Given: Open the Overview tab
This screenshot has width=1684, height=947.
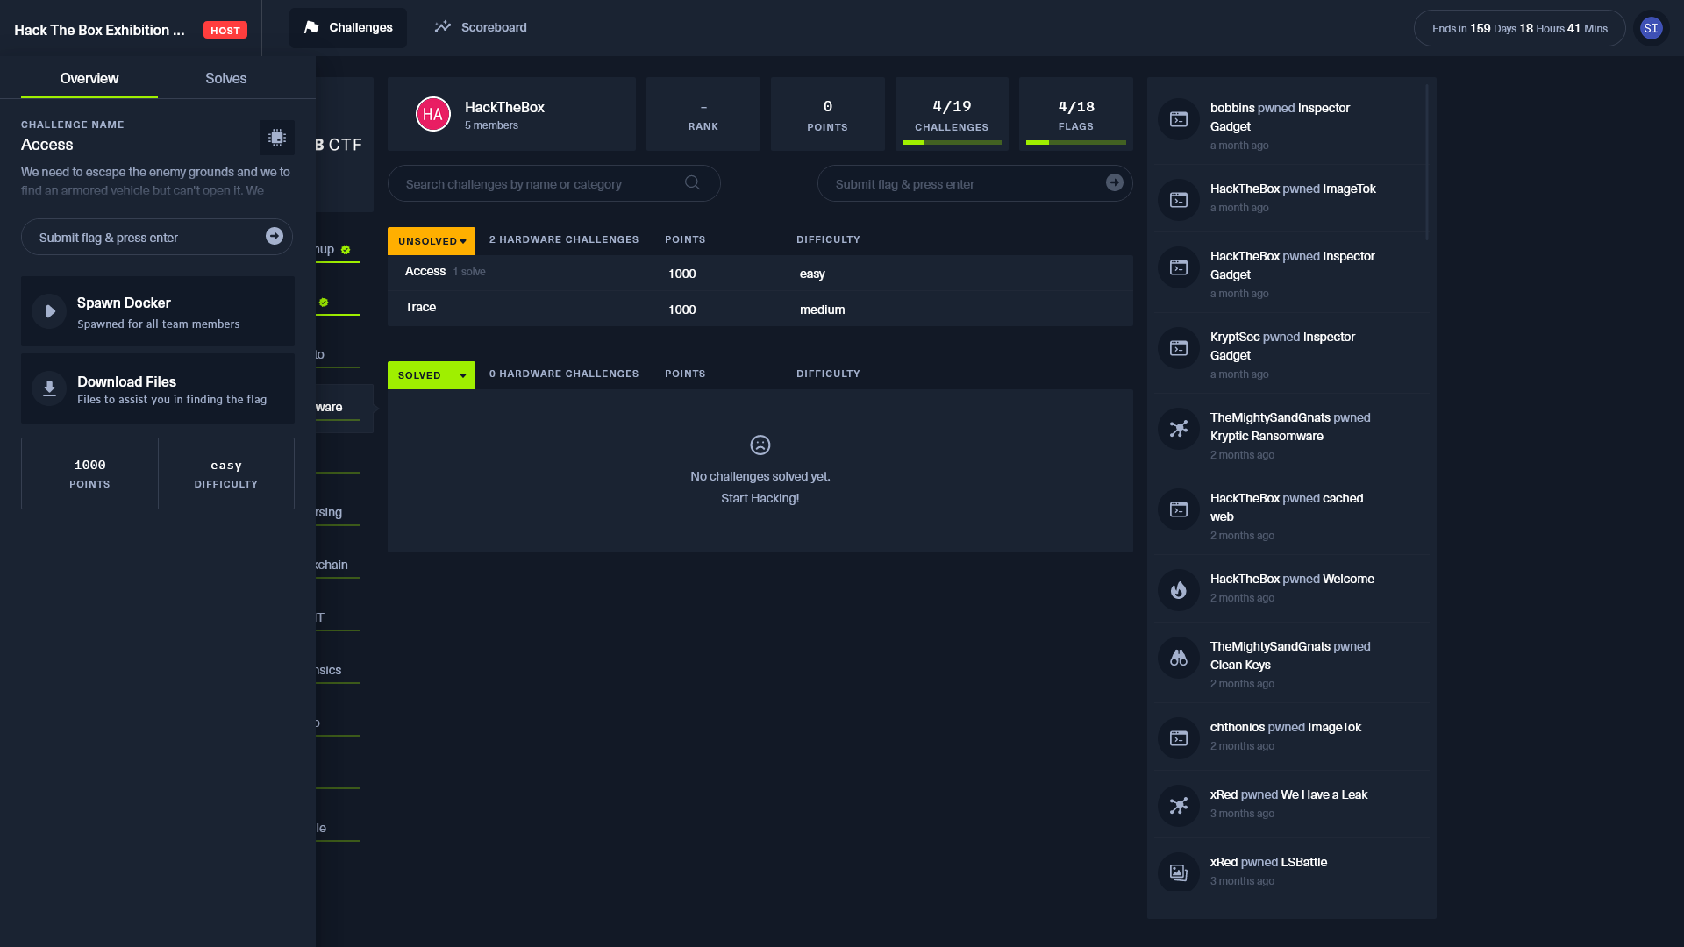Looking at the screenshot, I should tap(89, 77).
